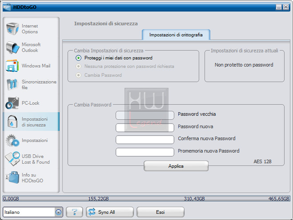Click the Sync All button label
293x220 pixels.
tap(107, 212)
